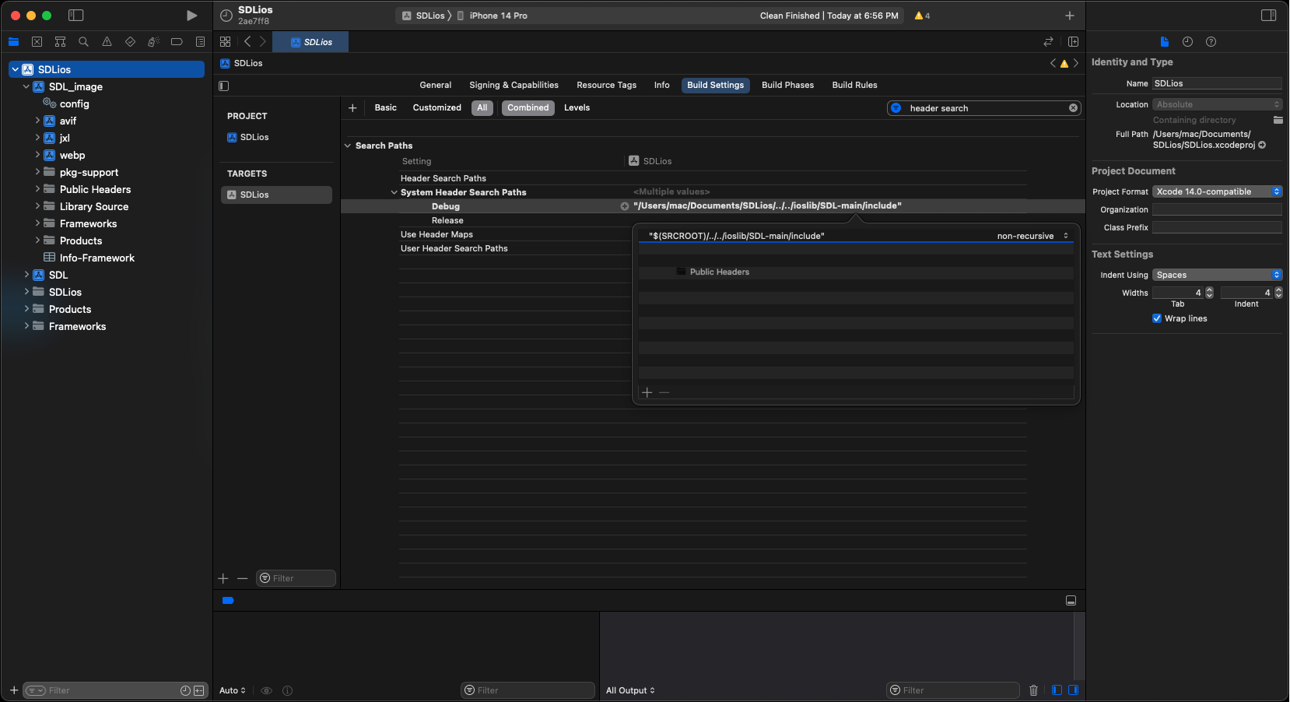Open the Info tab
Image resolution: width=1290 pixels, height=702 pixels.
pos(661,86)
